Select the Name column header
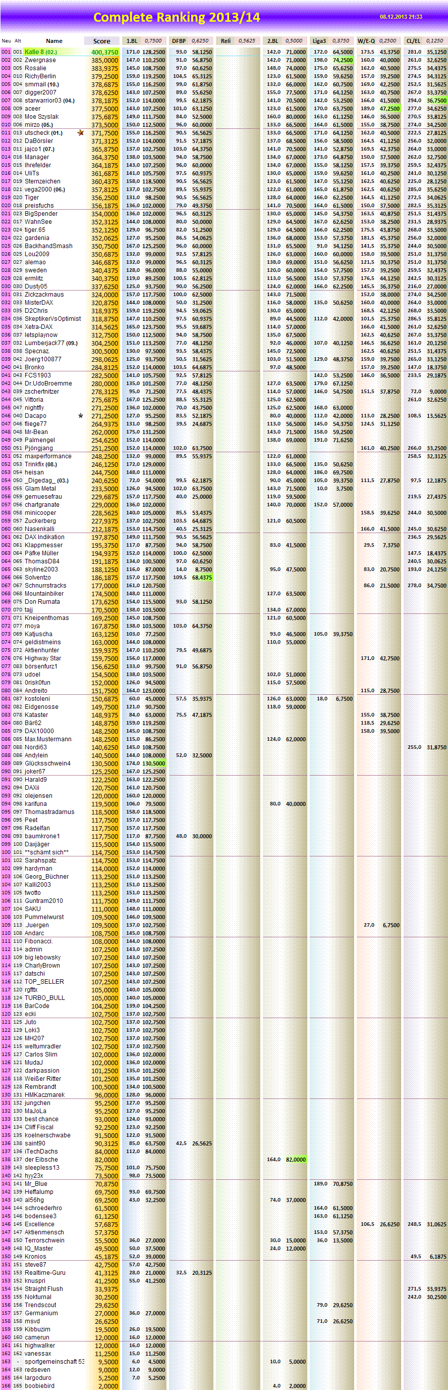Viewport: 448px width, 1390px height. pos(54,41)
